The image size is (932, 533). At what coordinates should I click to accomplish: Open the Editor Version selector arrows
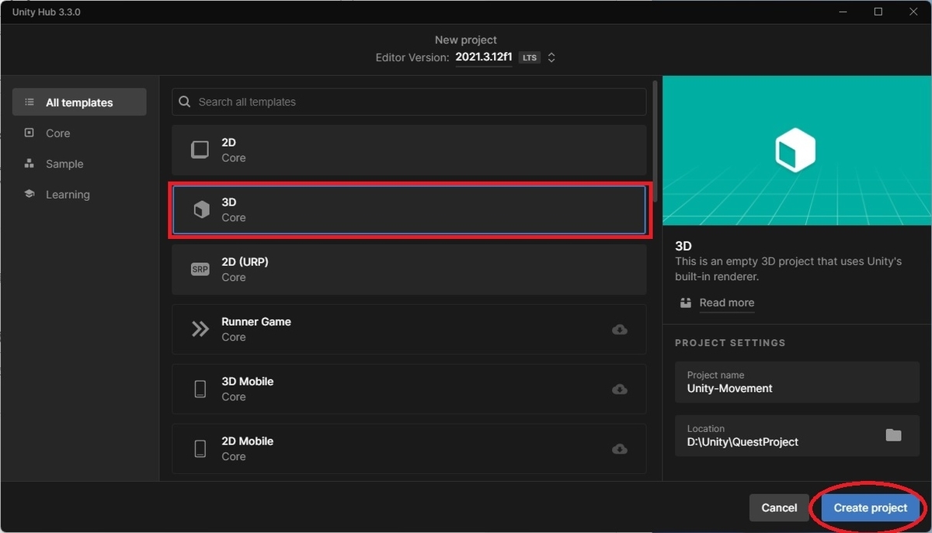point(551,57)
